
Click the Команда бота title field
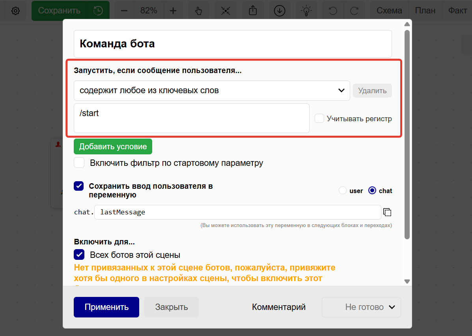point(233,44)
